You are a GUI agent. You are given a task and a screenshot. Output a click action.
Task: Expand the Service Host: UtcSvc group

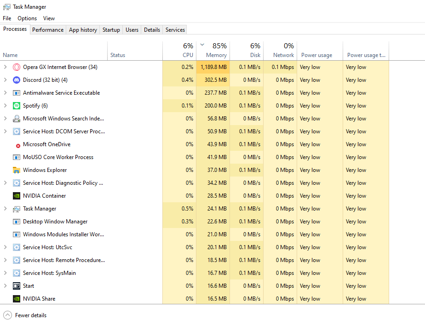(x=6, y=247)
